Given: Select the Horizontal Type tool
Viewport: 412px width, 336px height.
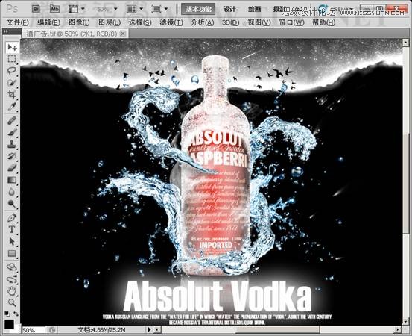Looking at the screenshot, I should point(12,229).
